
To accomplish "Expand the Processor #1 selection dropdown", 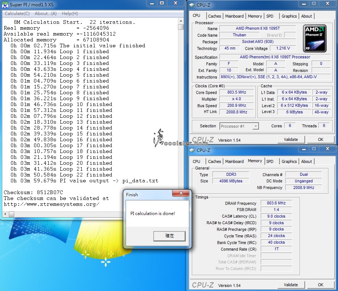I will click(256, 126).
